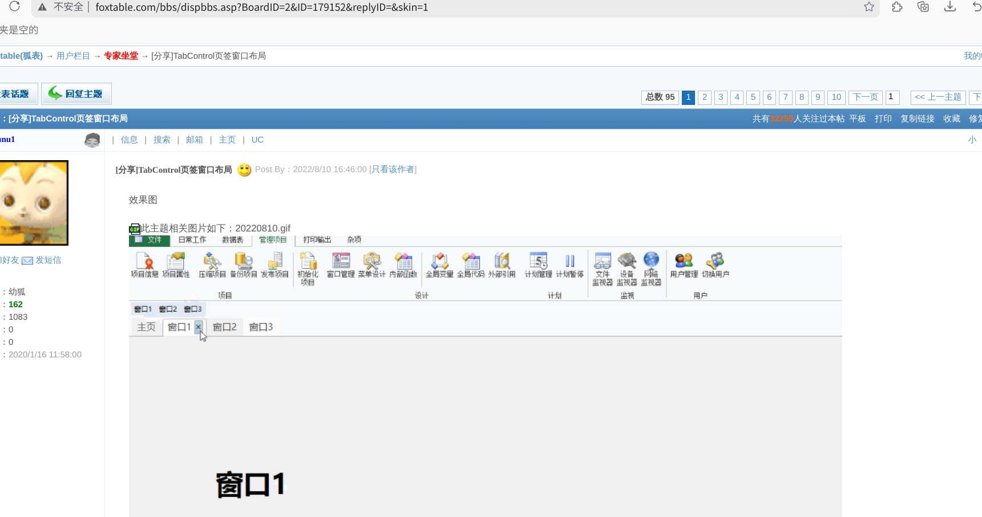Go to page 2 of the thread
Image resolution: width=982 pixels, height=517 pixels.
(705, 97)
